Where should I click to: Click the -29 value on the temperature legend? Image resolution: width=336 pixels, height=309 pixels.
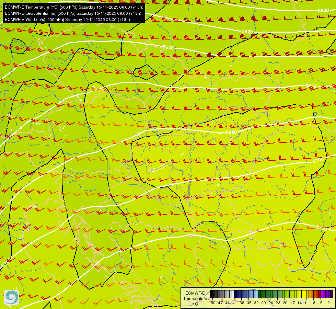(263, 303)
